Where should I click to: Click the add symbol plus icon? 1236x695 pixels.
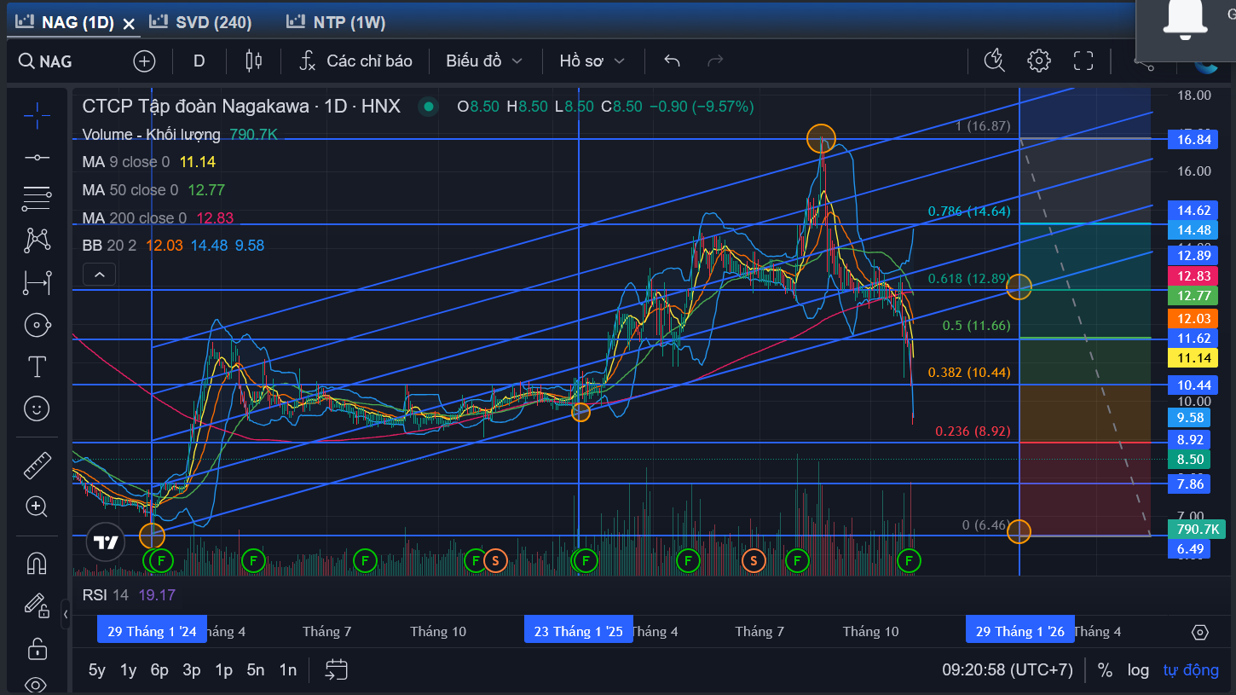click(144, 61)
